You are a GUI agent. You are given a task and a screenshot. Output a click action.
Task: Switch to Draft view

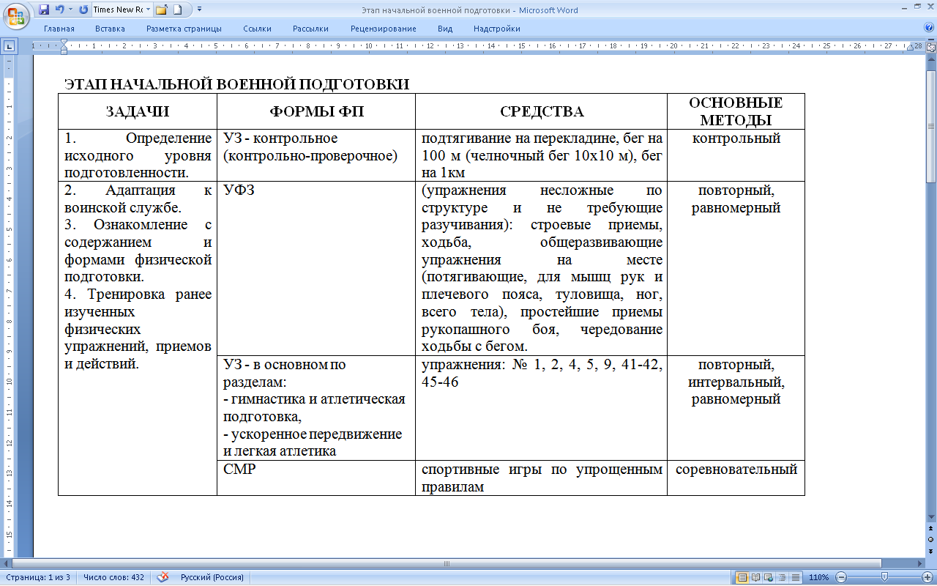pos(796,577)
